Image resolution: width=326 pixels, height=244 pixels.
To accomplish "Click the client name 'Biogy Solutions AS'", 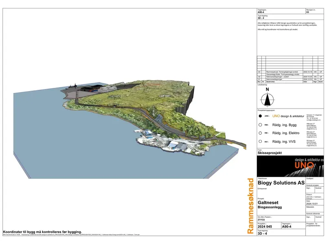I will [281, 183].
